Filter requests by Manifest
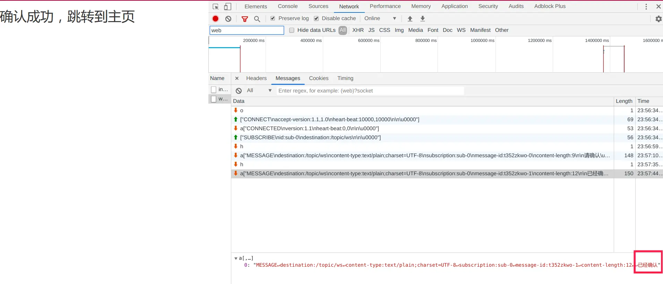Screen dimensions: 663x284 tap(480, 30)
